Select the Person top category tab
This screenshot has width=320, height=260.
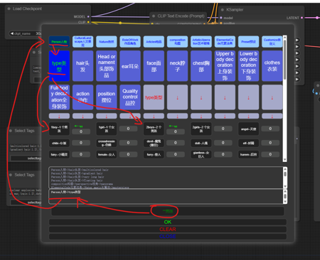[x=59, y=42]
